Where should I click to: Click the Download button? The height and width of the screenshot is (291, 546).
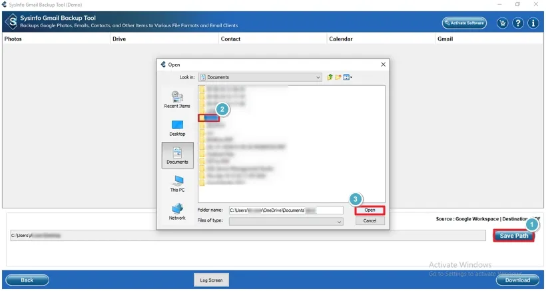(518, 280)
